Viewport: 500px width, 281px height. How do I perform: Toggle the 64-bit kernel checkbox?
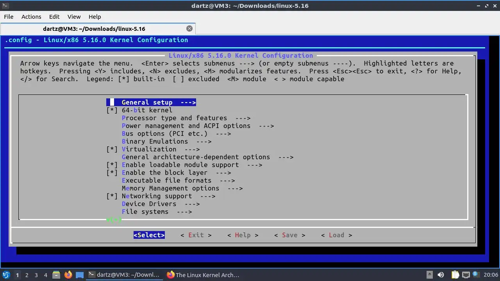(112, 110)
